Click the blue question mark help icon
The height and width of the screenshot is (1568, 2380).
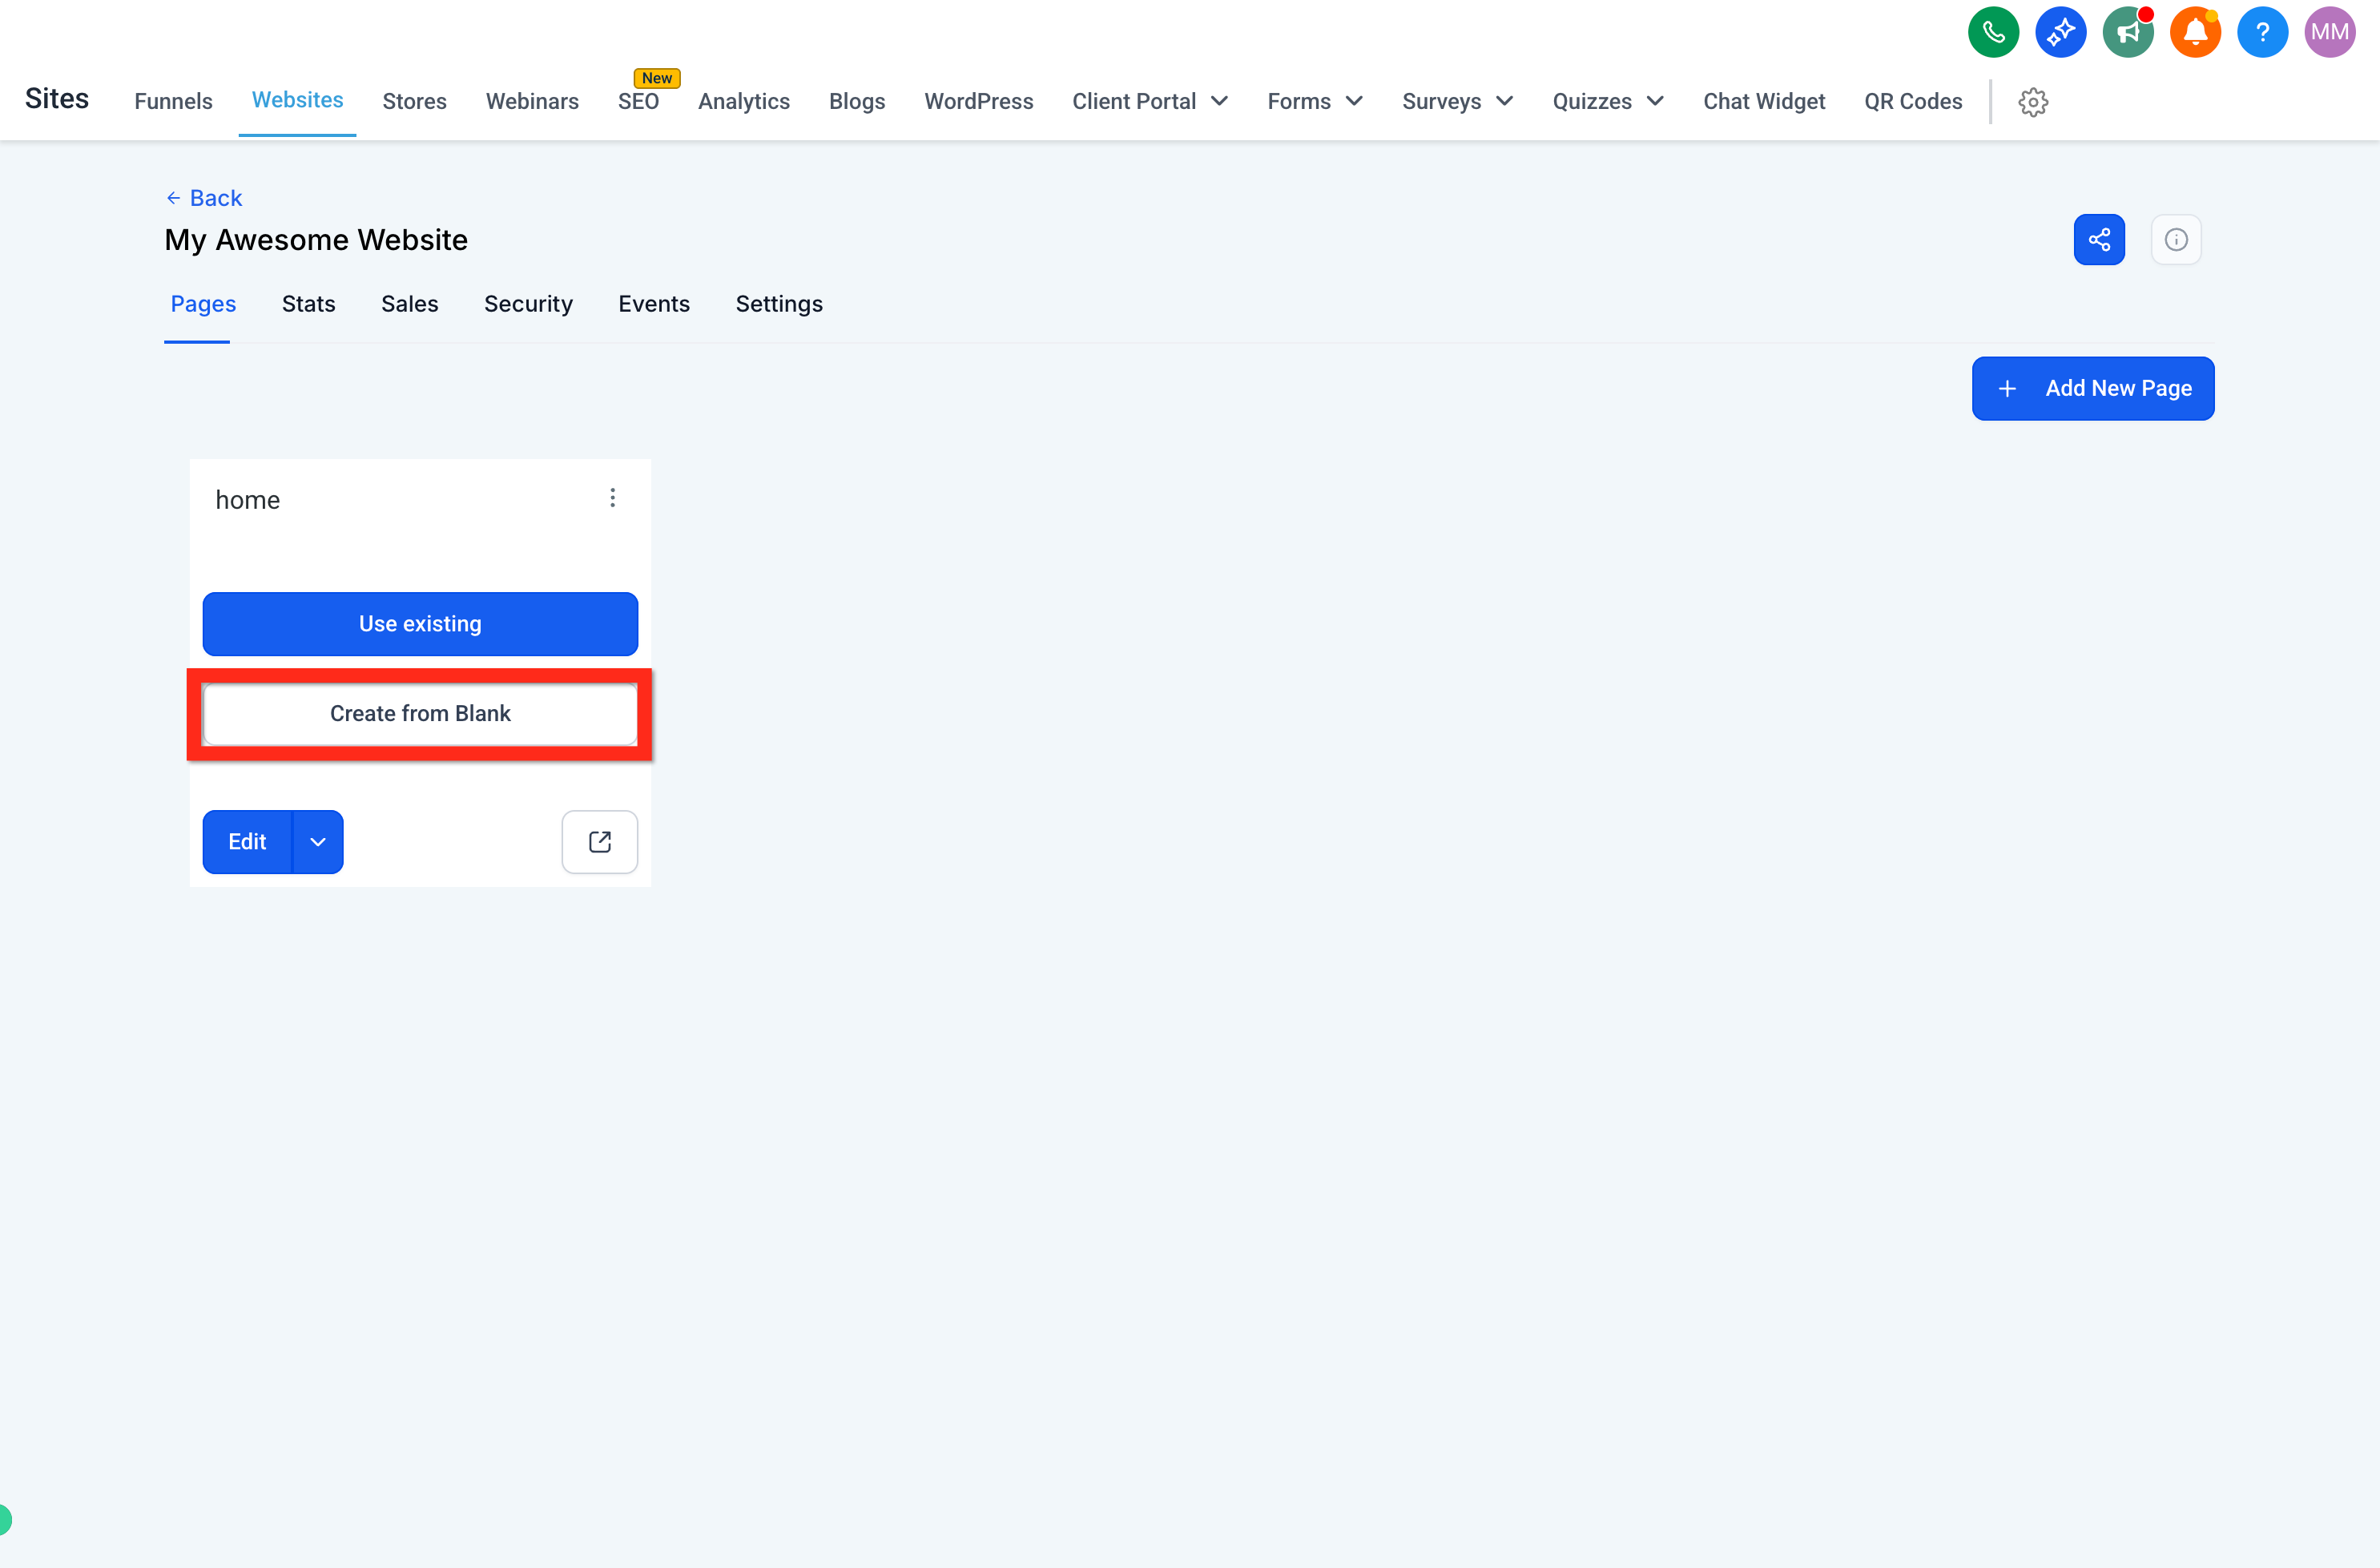[2262, 32]
